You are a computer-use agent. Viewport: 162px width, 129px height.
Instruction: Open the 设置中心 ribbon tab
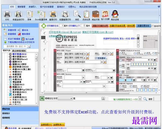pyautogui.click(x=72, y=7)
